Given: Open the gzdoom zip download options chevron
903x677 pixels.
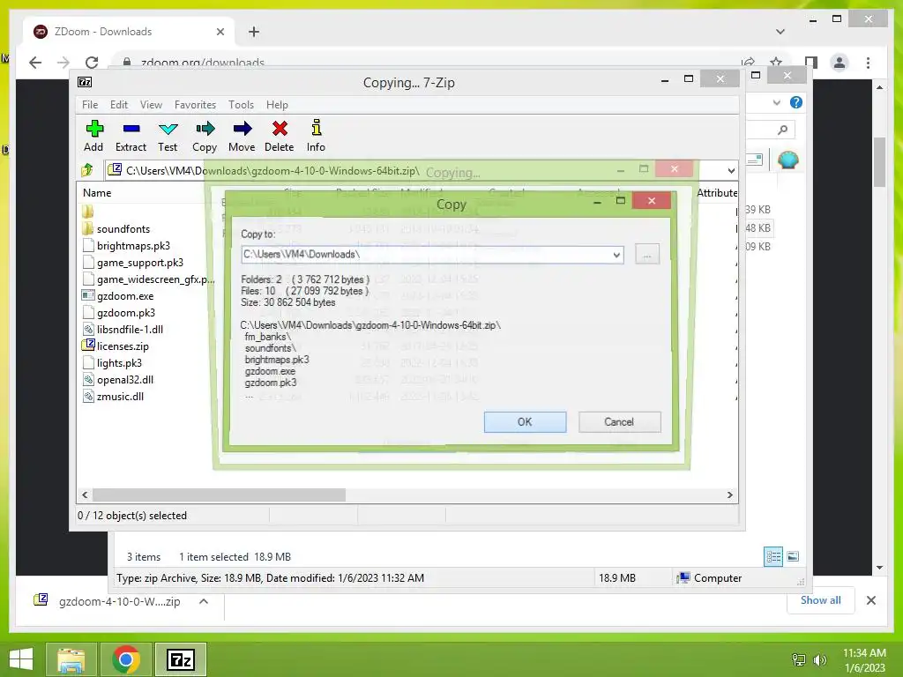Looking at the screenshot, I should click(204, 601).
